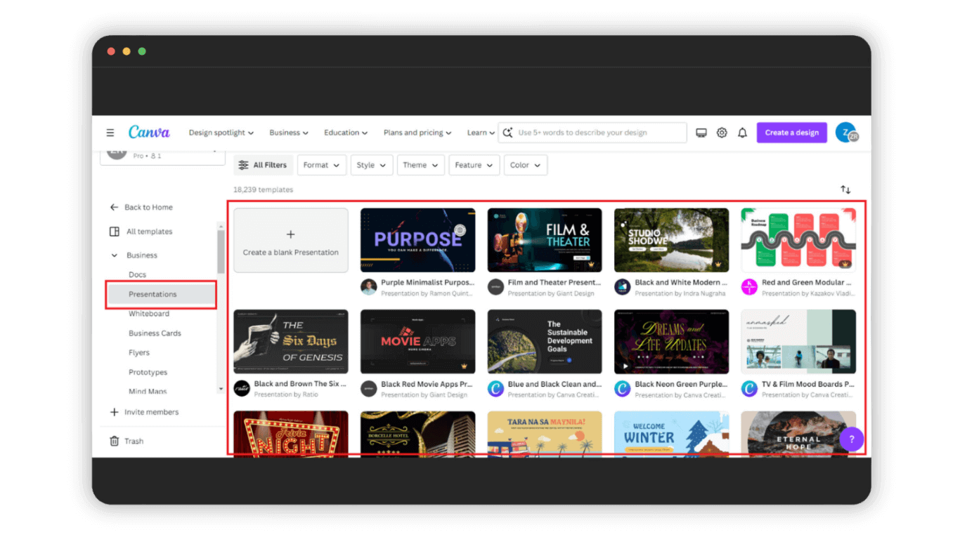Open the Plans and pricing menu

click(417, 132)
